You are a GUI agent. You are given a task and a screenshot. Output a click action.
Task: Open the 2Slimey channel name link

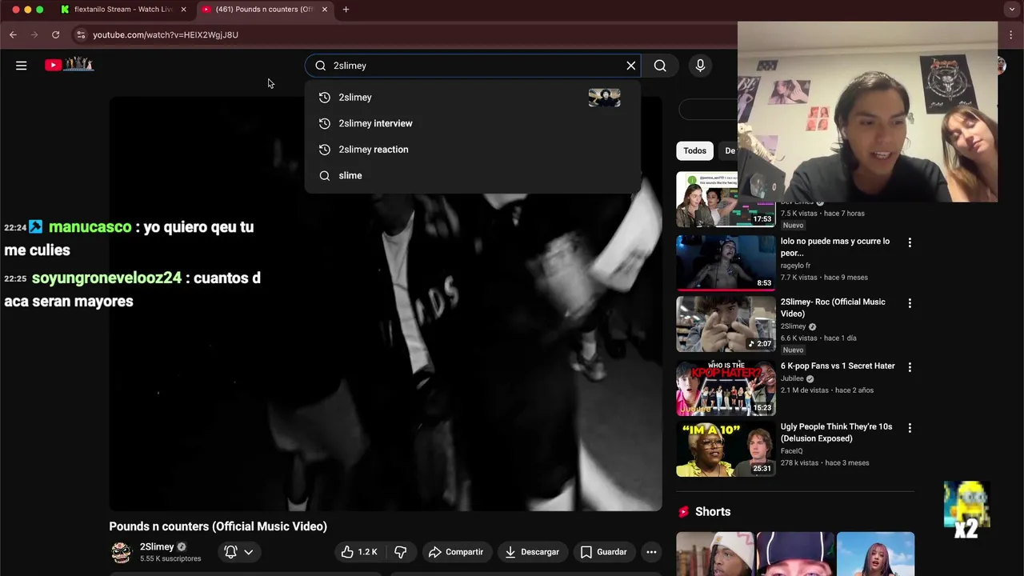point(157,547)
